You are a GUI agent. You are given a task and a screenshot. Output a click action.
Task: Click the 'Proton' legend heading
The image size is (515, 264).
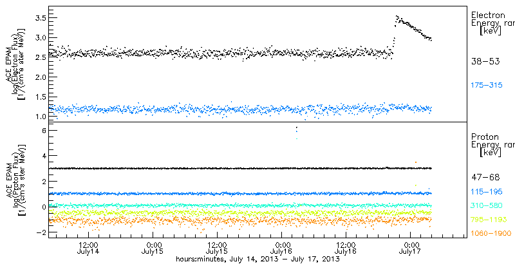485,137
